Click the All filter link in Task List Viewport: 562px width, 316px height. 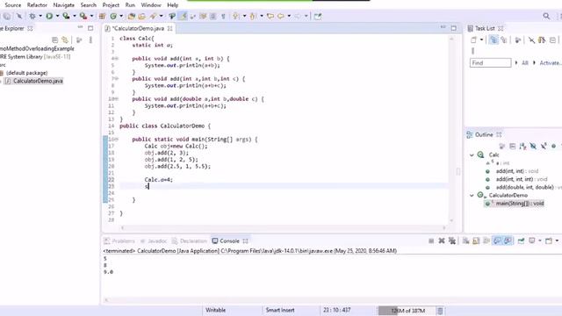tap(525, 63)
